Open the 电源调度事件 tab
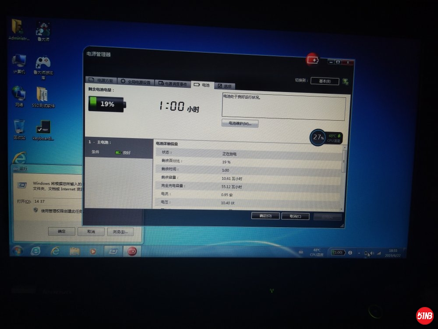The height and width of the screenshot is (329, 438). [173, 83]
